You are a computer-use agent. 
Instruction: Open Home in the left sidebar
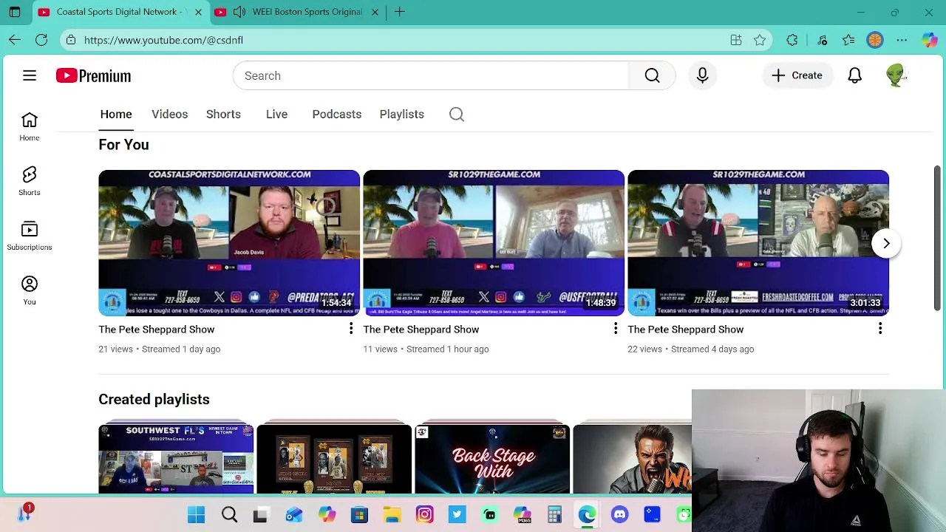[x=30, y=127]
